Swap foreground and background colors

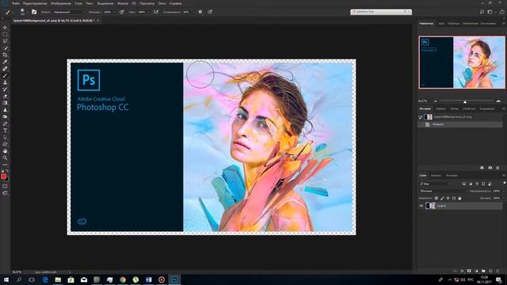(x=7, y=171)
